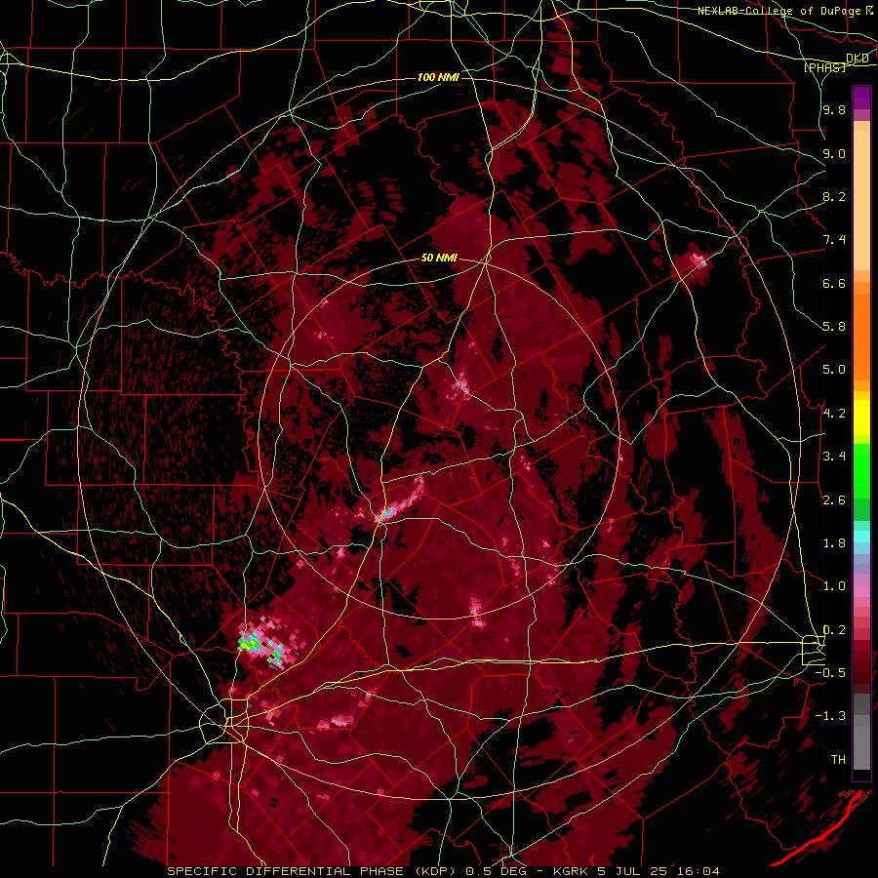Click the 8.2 value on the color scale
Viewport: 878px width, 878px height.
point(834,196)
